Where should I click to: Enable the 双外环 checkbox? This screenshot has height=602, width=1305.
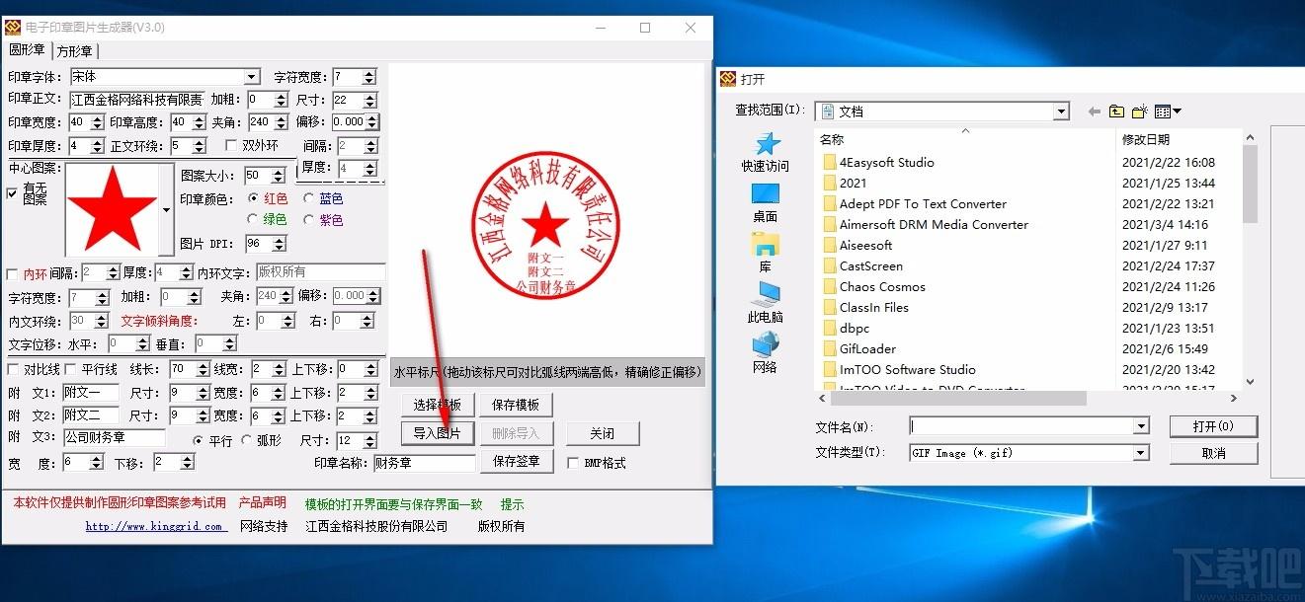[x=231, y=146]
